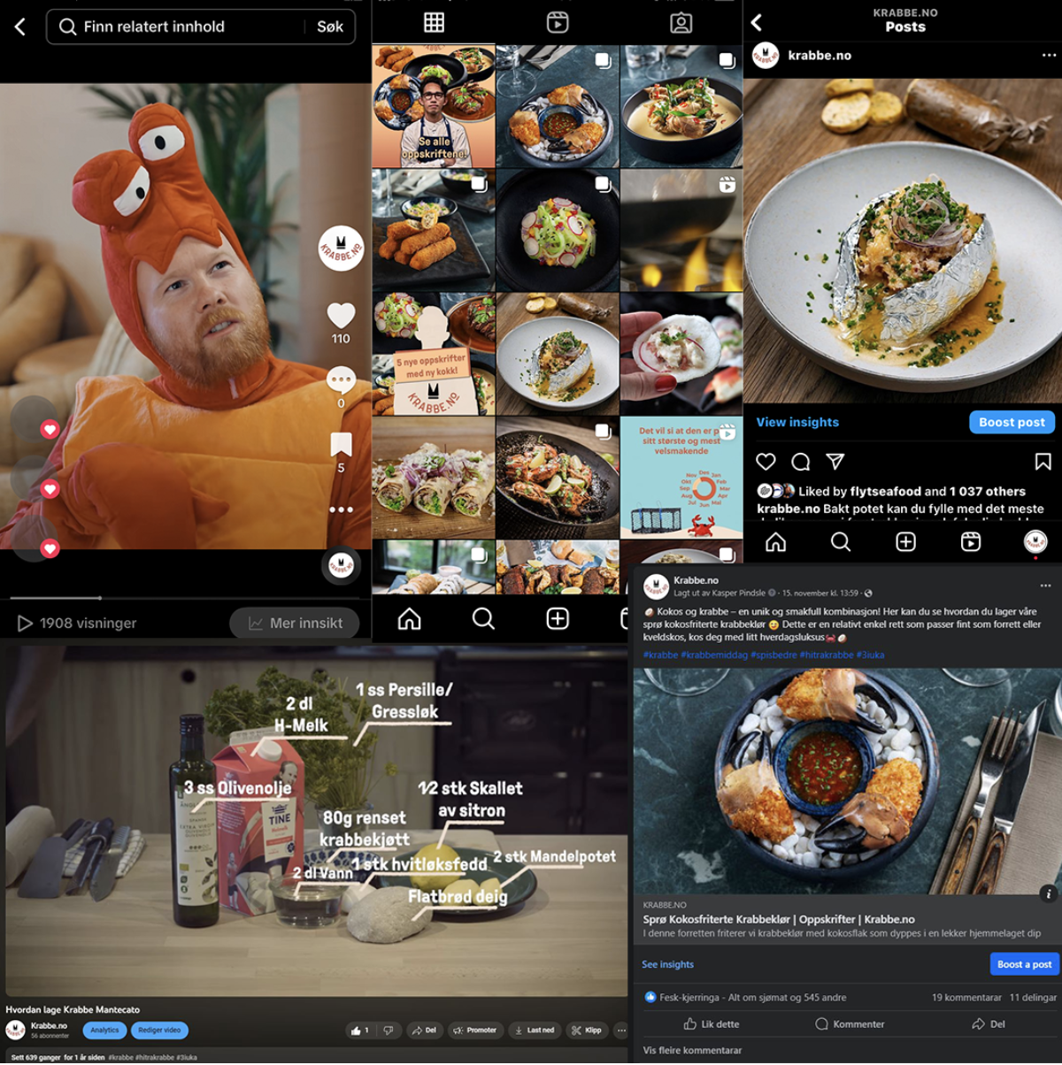Open the TikTok comments bubble showing 0

(x=341, y=380)
